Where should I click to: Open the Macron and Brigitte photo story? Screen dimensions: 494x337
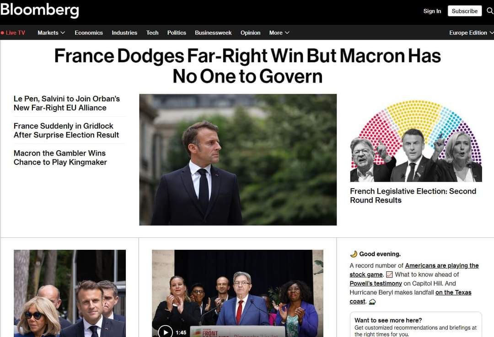click(70, 293)
